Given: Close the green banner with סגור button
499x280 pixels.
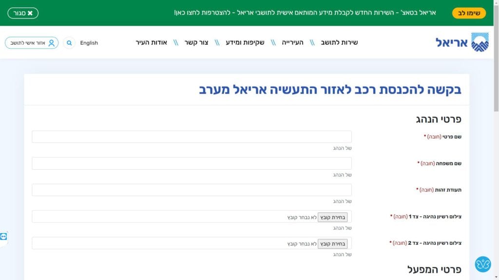Looking at the screenshot, I should (23, 13).
